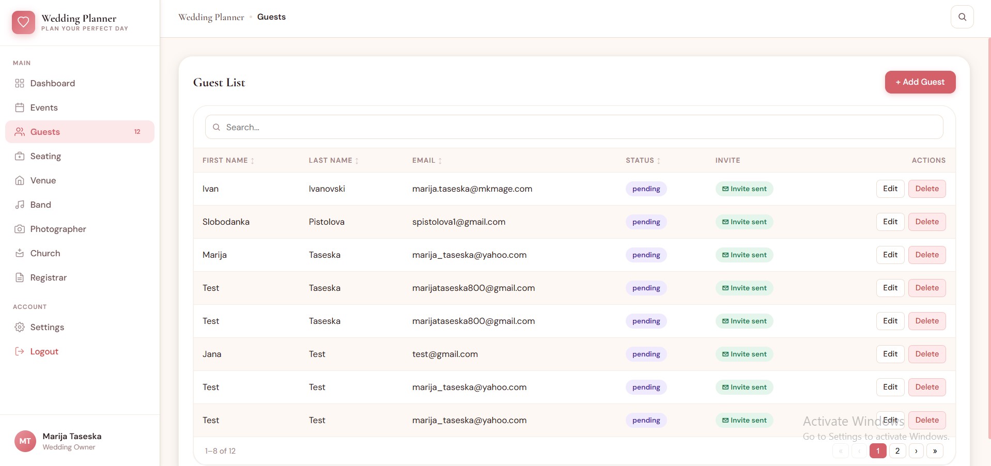Image resolution: width=991 pixels, height=466 pixels.
Task: Open Dashboard via its grid icon
Action: pos(20,83)
